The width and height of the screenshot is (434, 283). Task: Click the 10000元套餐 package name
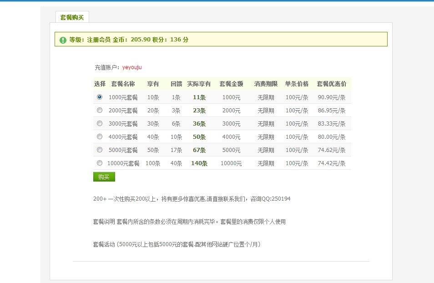[x=123, y=163]
